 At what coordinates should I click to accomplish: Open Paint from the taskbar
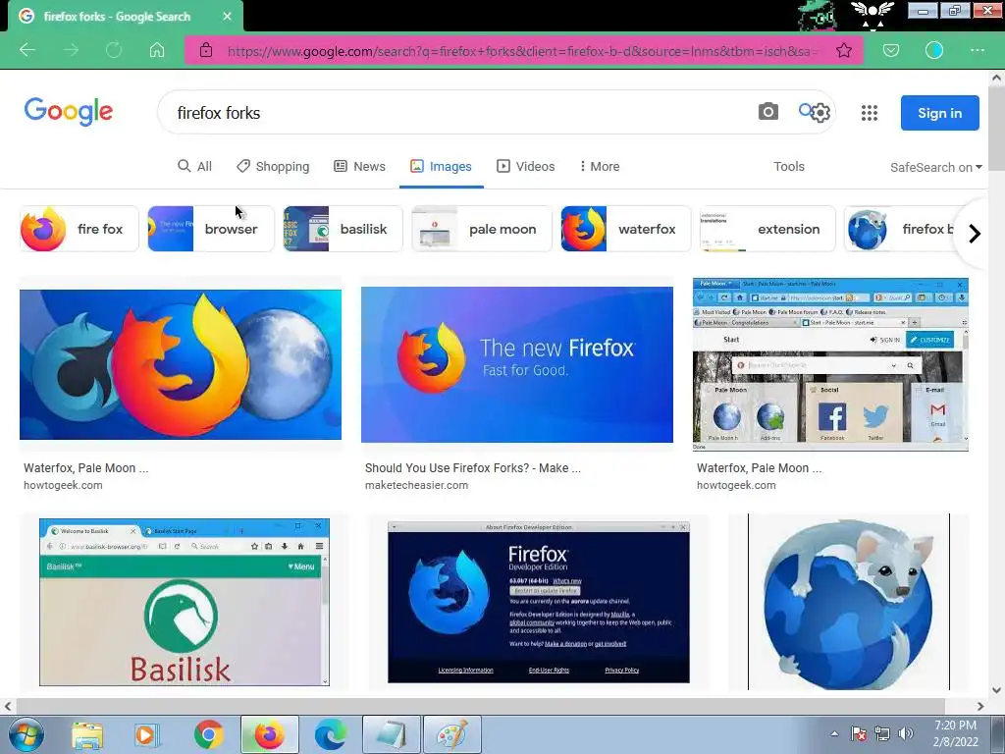coord(451,734)
